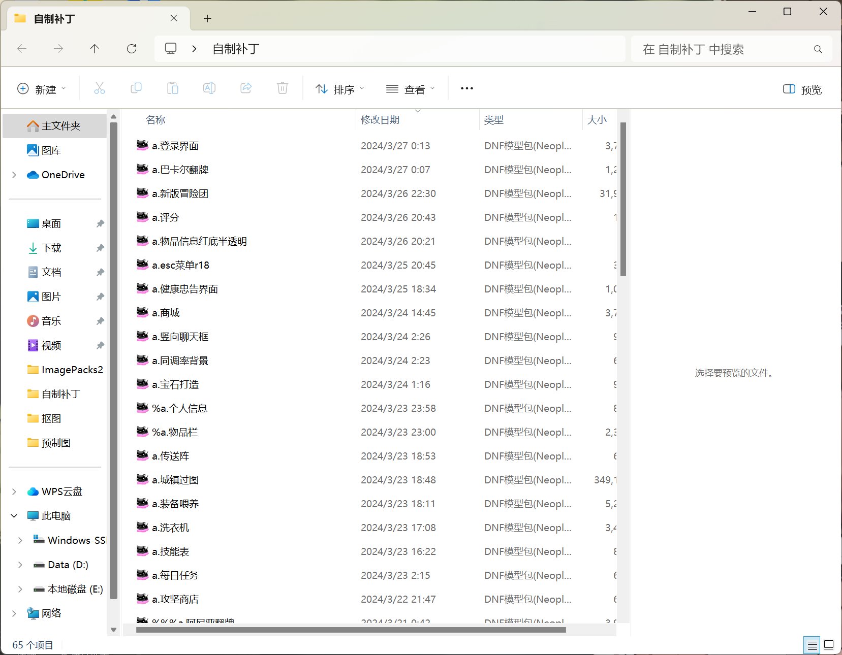Screen dimensions: 842x655
Task: Click the Paste clipboard icon
Action: 173,88
